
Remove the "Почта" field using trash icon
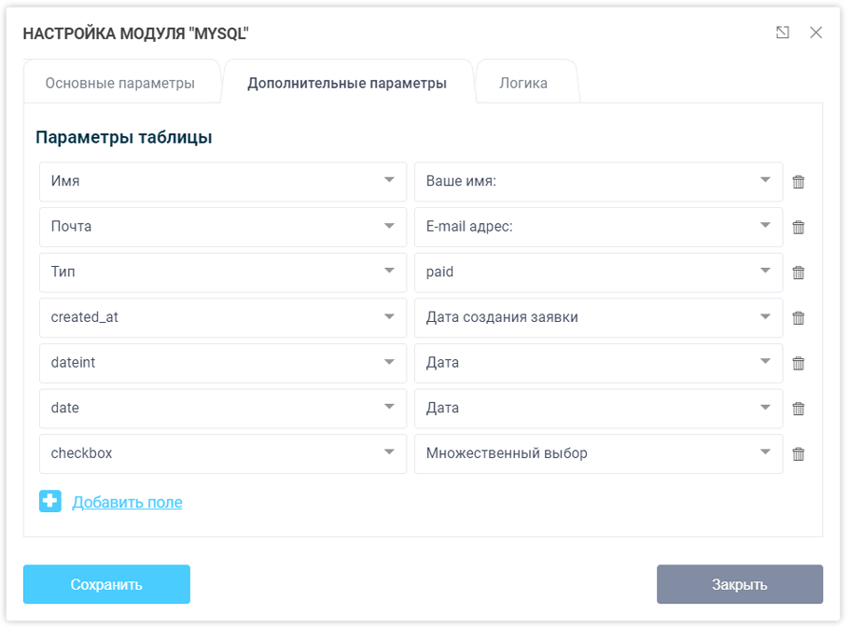pyautogui.click(x=799, y=227)
